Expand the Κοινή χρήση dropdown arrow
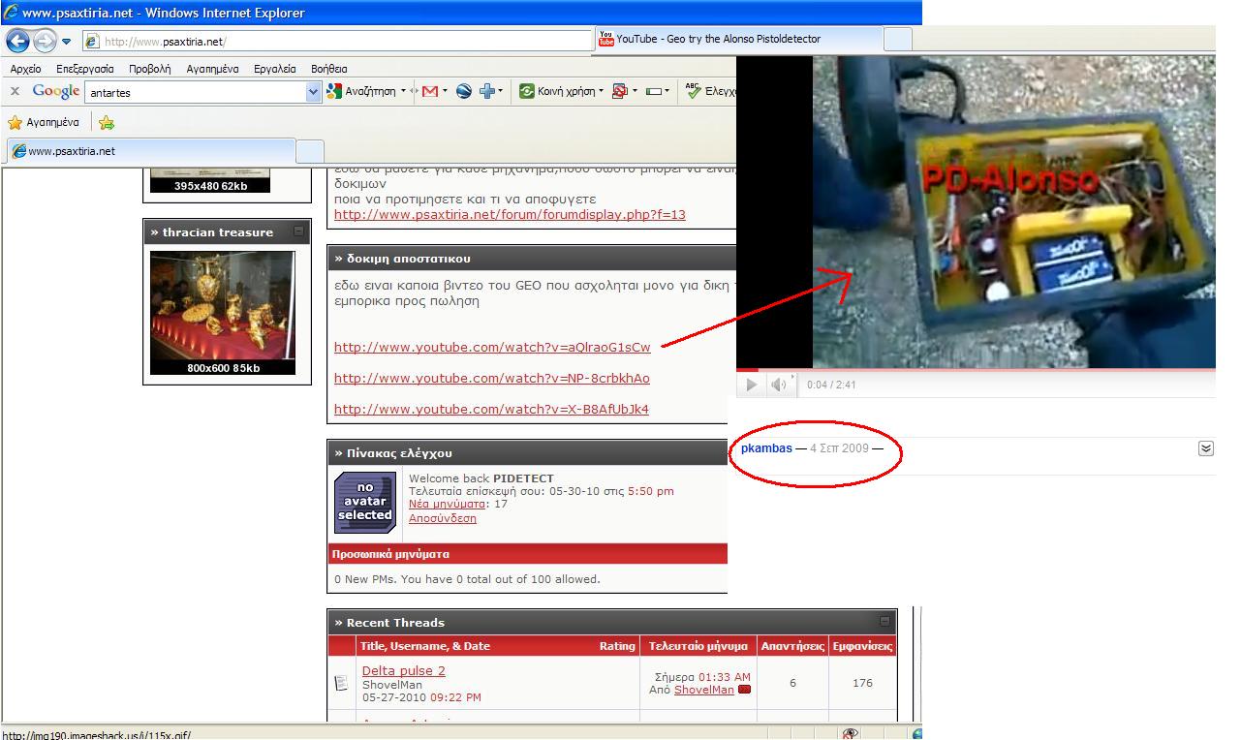The width and height of the screenshot is (1241, 740). (x=601, y=91)
